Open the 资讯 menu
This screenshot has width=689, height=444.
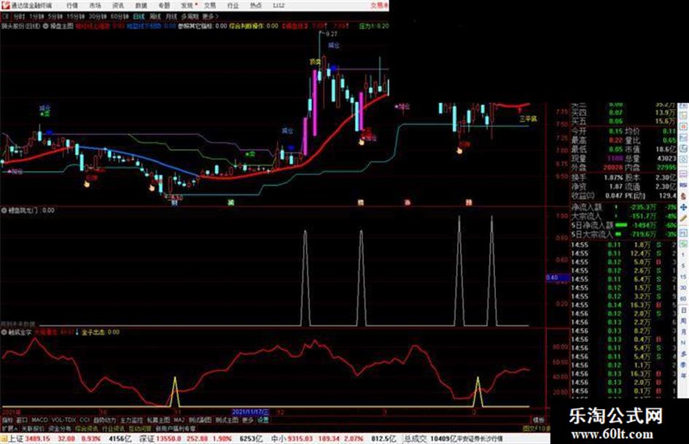click(x=118, y=6)
